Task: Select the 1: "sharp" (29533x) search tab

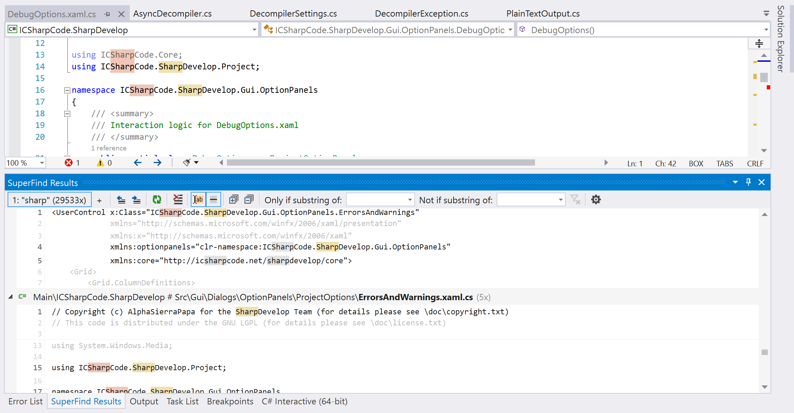Action: [x=49, y=200]
